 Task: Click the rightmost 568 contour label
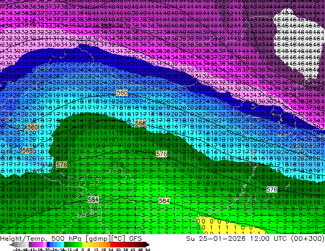(x=140, y=123)
